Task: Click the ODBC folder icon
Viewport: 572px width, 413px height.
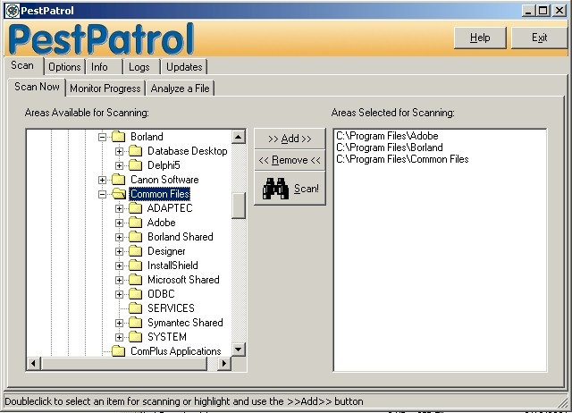Action: (135, 294)
